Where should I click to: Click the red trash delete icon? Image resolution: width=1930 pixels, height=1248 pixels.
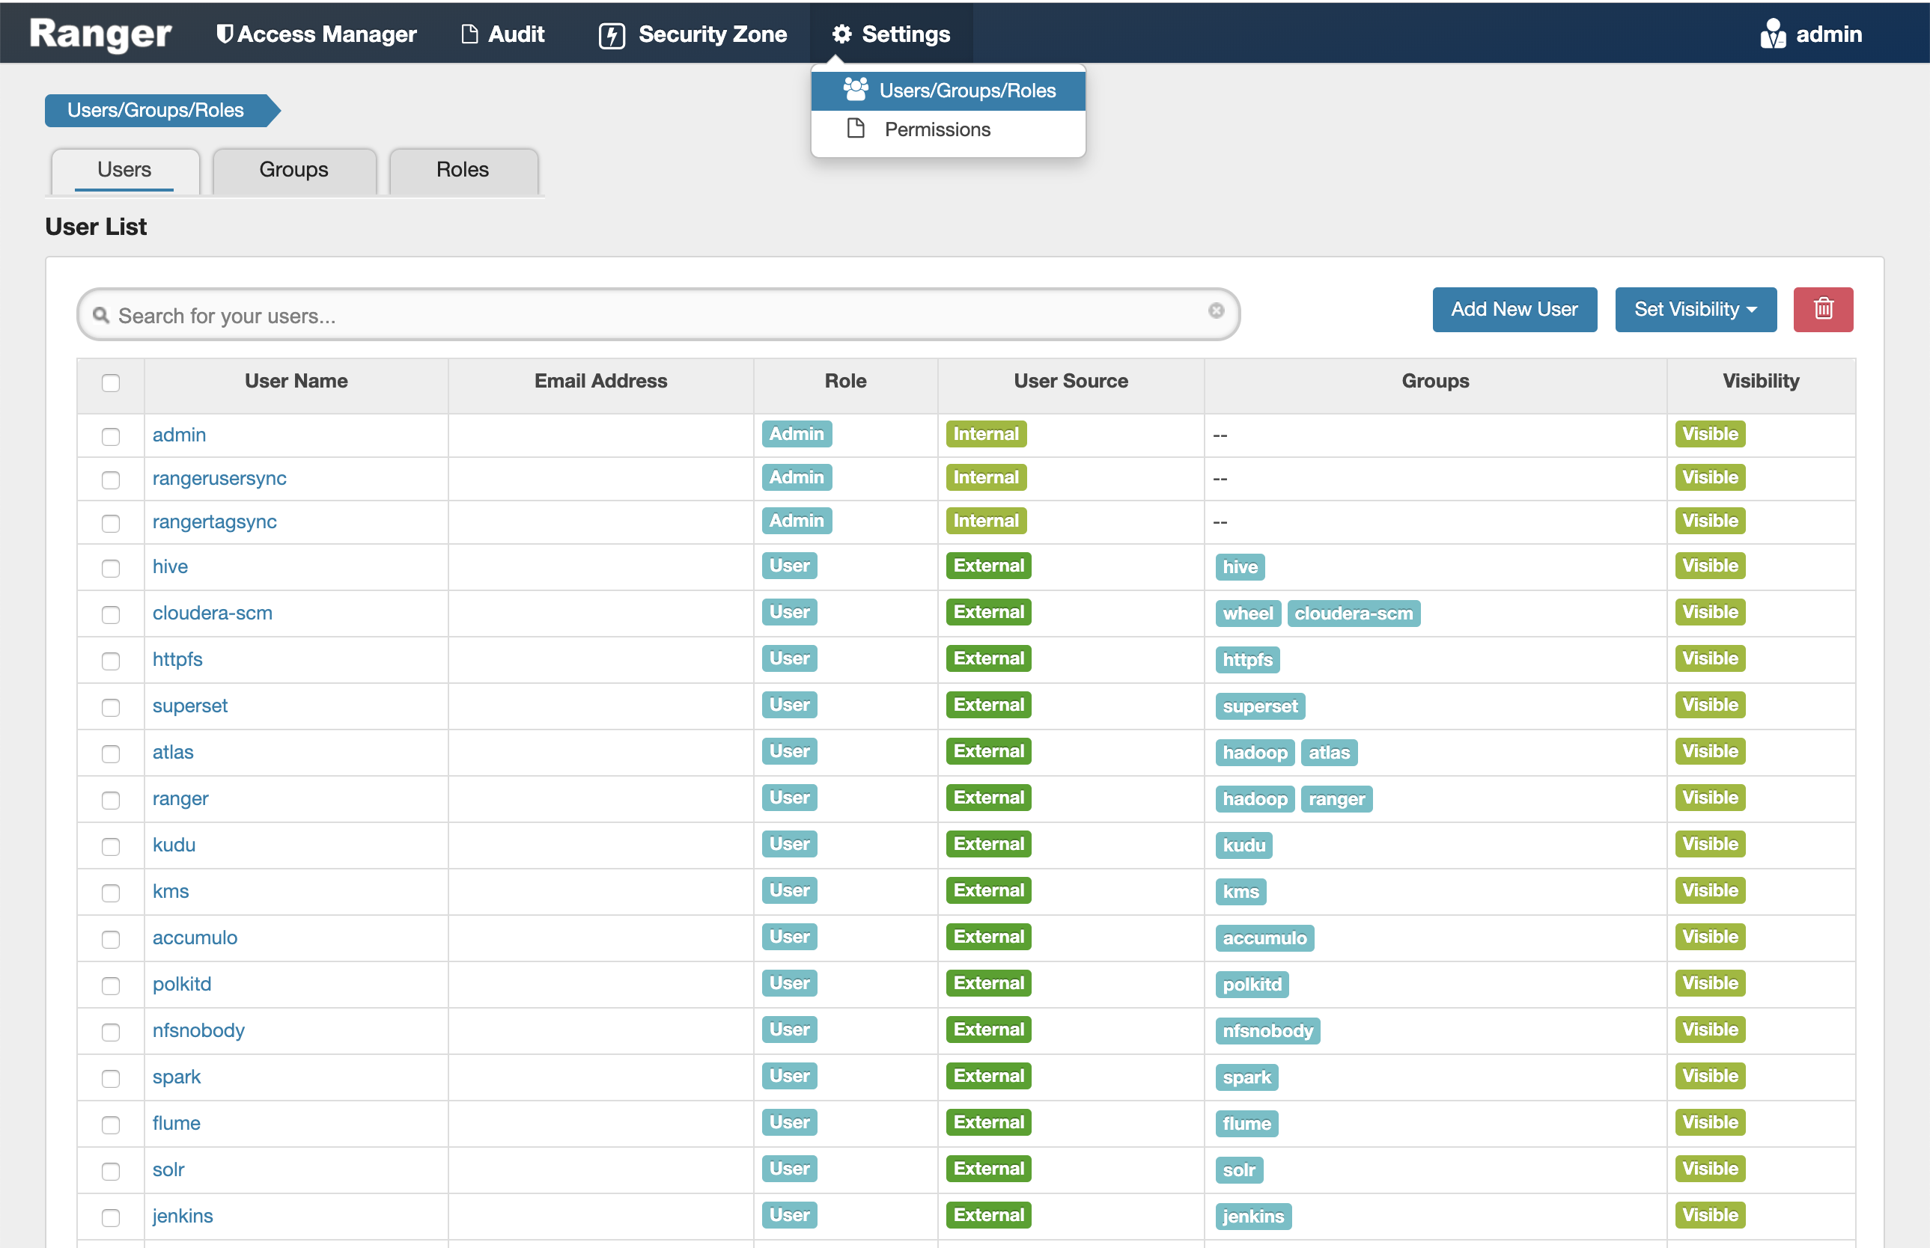click(1822, 309)
